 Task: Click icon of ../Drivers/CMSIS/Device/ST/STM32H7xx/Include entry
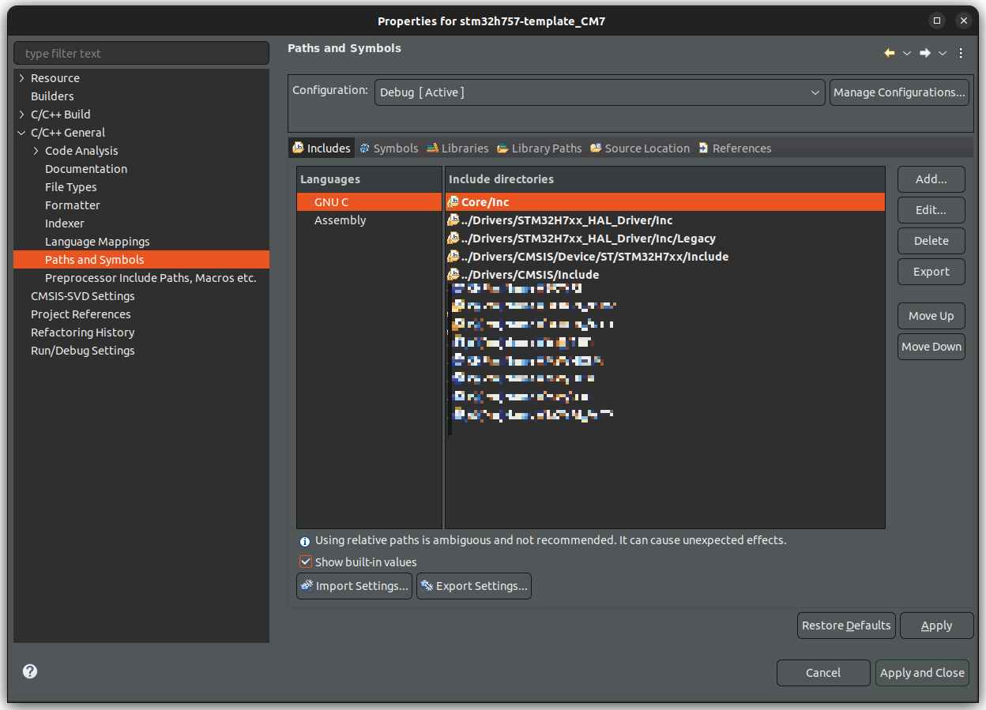[453, 257]
